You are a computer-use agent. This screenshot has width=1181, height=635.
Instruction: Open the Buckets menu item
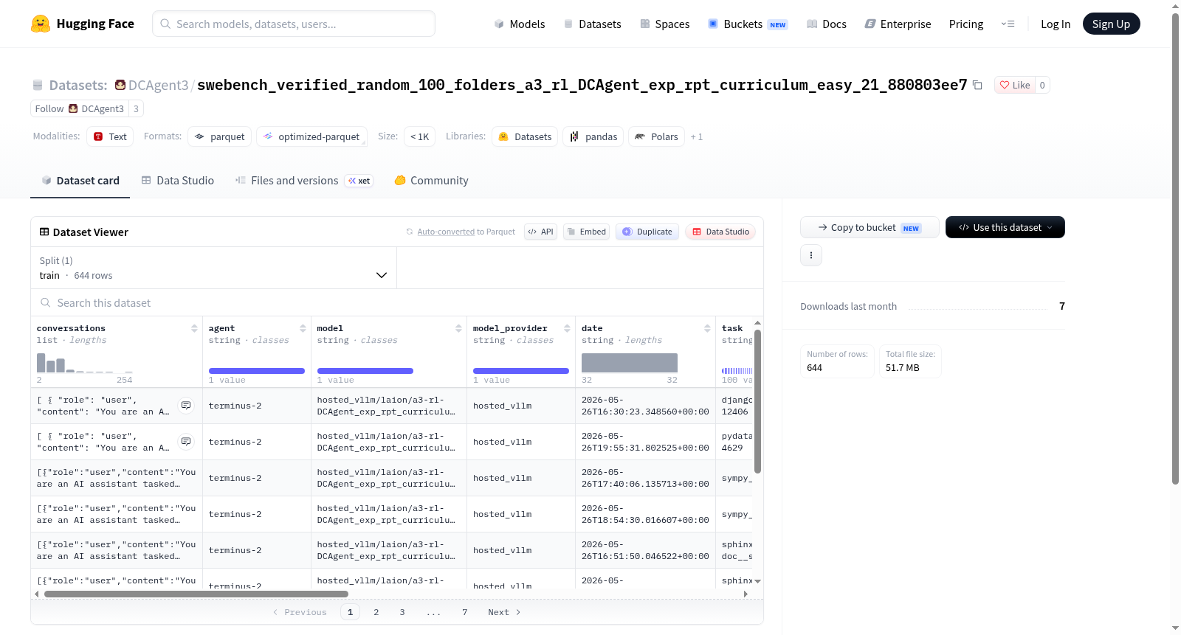click(x=748, y=24)
